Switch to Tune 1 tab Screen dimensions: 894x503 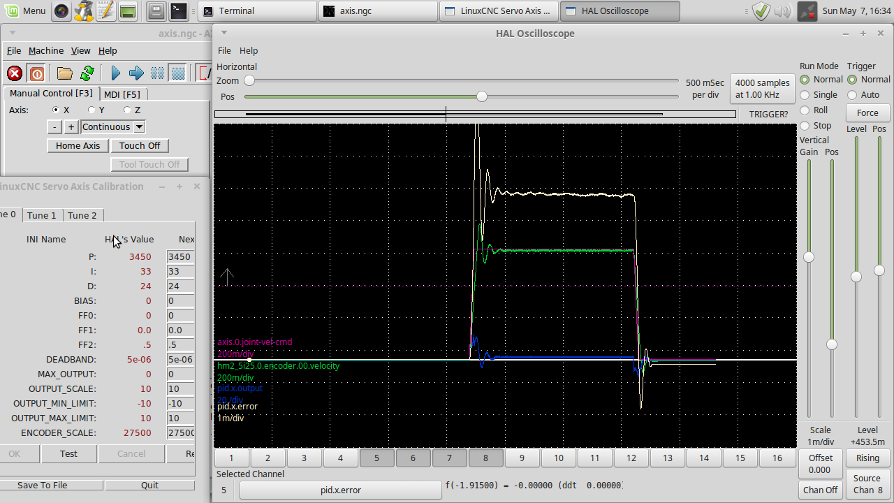click(x=42, y=215)
